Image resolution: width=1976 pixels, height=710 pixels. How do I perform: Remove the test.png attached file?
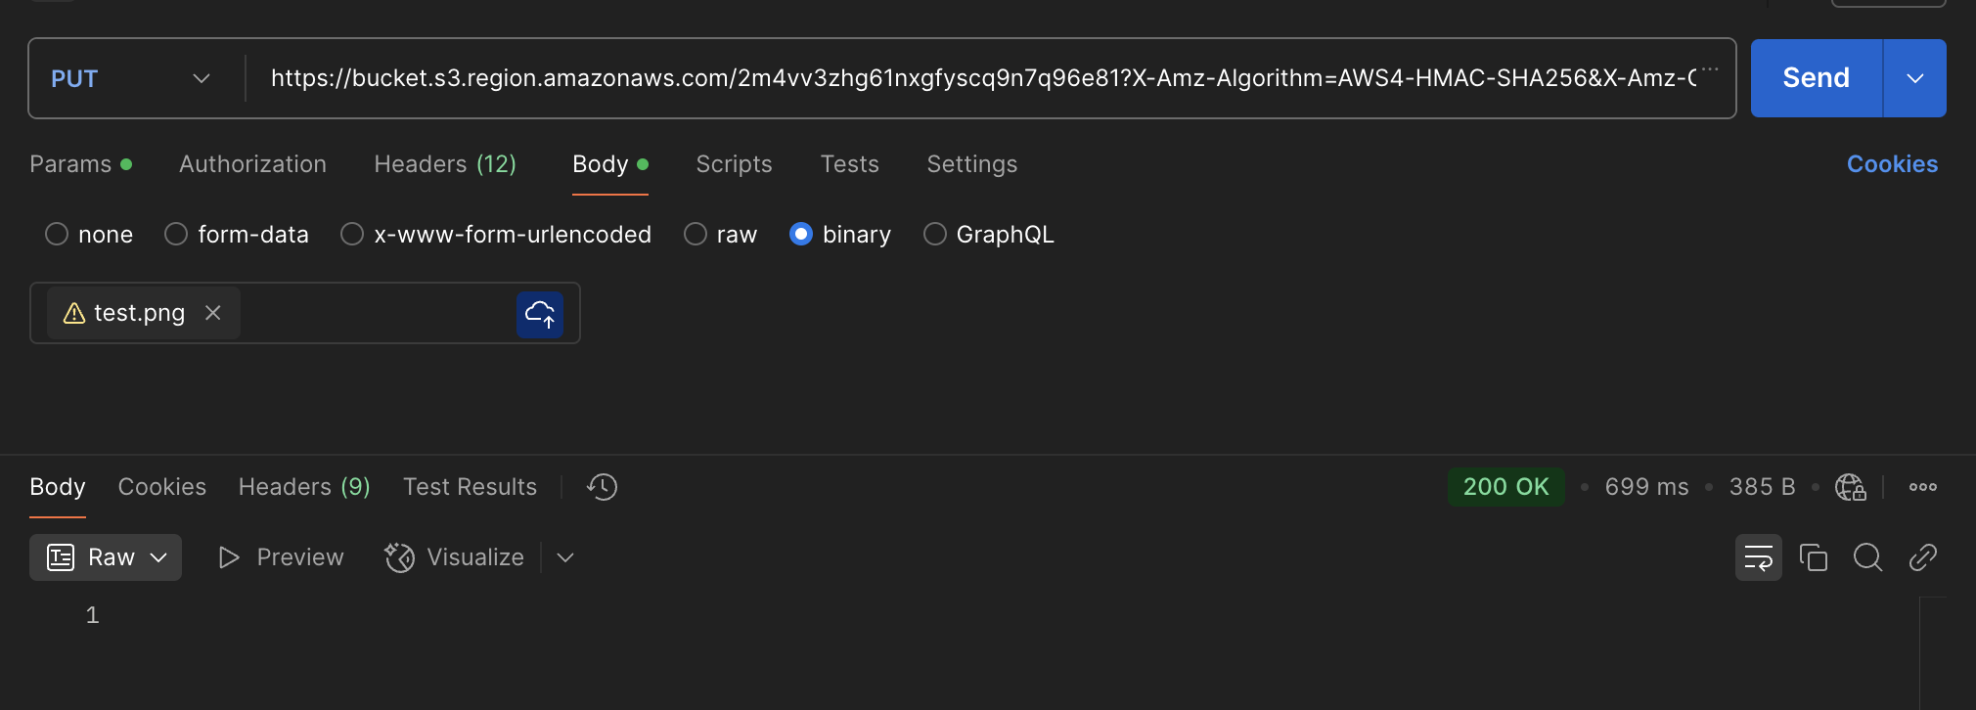coord(213,313)
